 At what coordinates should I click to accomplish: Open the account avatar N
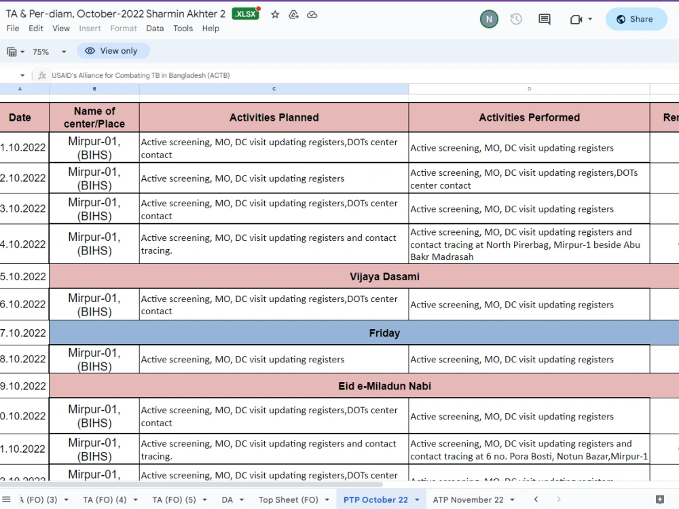click(x=489, y=19)
